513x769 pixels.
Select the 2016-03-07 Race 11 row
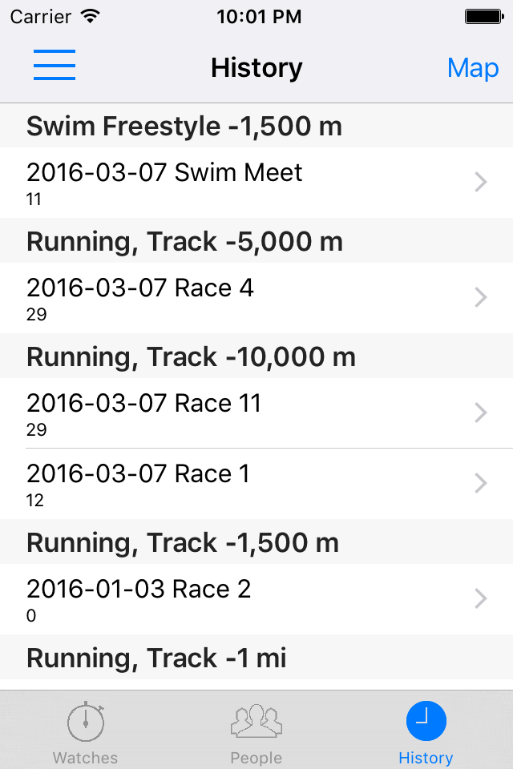[256, 413]
